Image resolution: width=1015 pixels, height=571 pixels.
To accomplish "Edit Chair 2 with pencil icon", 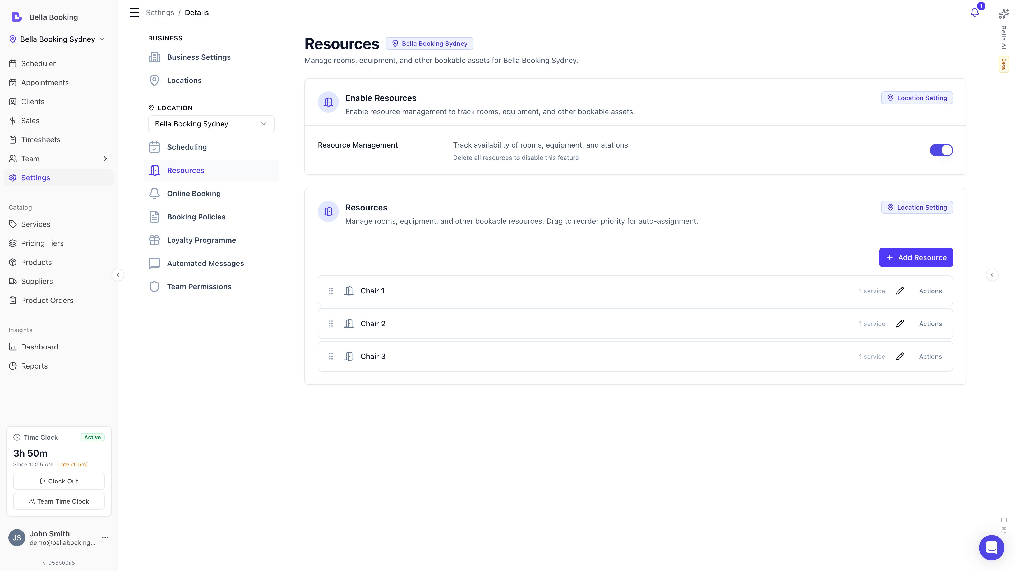I will [x=900, y=324].
